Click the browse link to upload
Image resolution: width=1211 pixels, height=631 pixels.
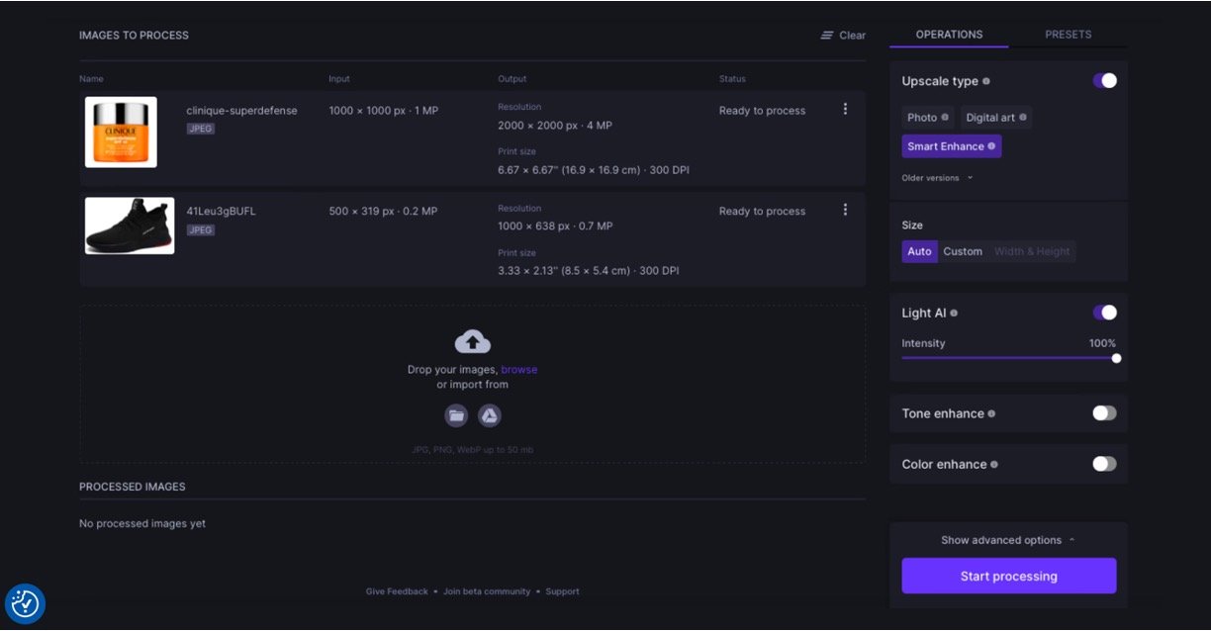[518, 370]
